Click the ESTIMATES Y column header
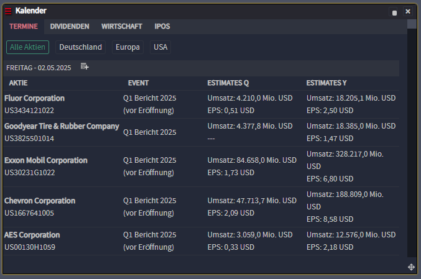Viewport: 421px width, 279px height. click(x=326, y=83)
